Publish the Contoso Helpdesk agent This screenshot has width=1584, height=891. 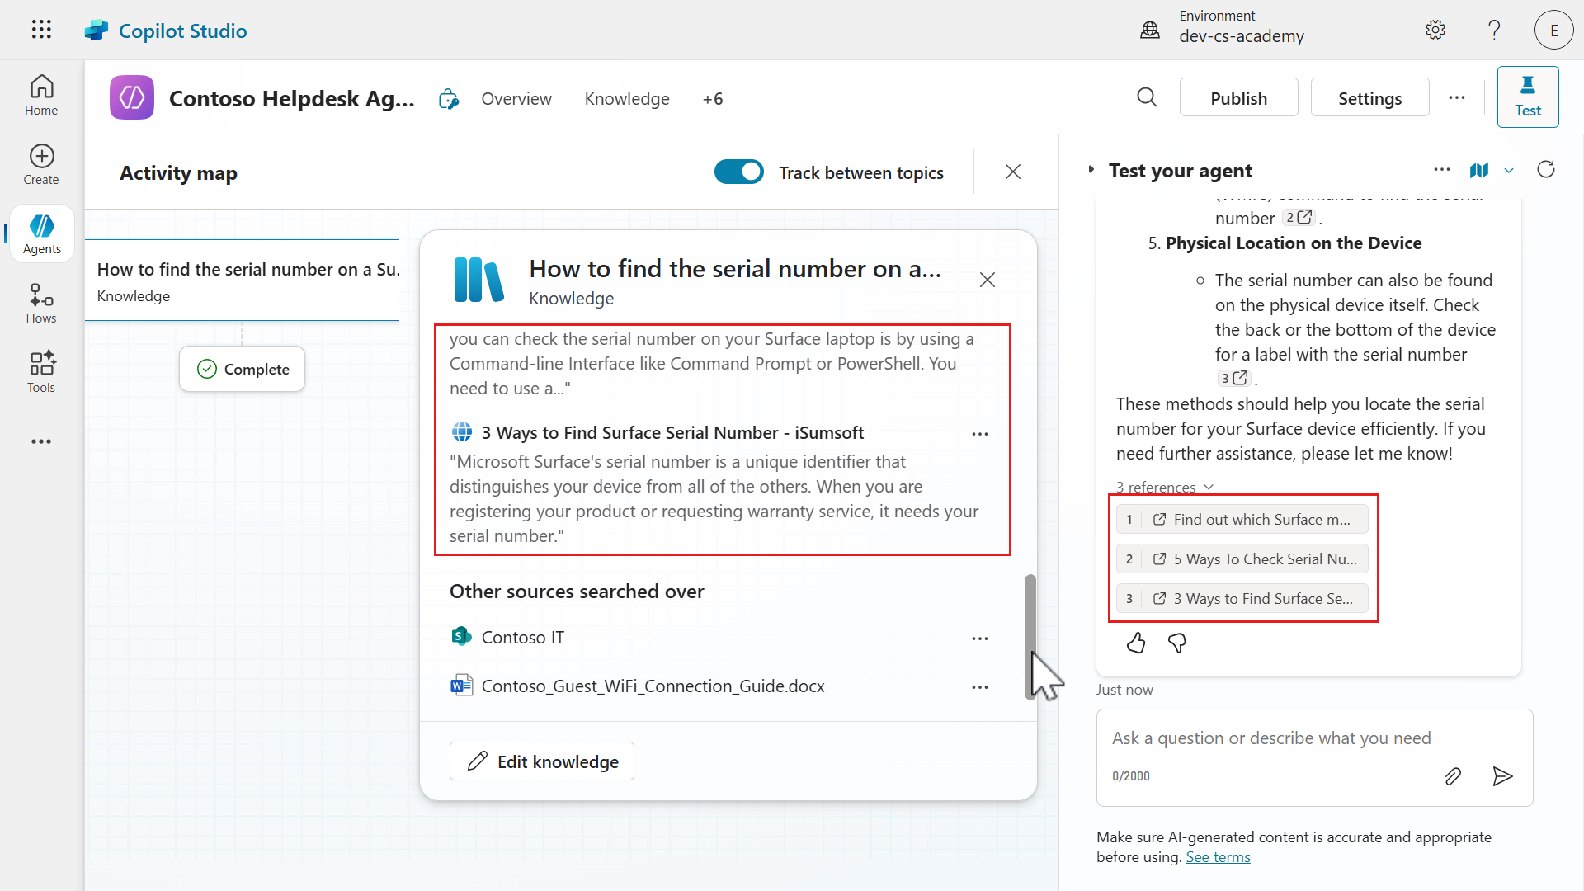1238,97
